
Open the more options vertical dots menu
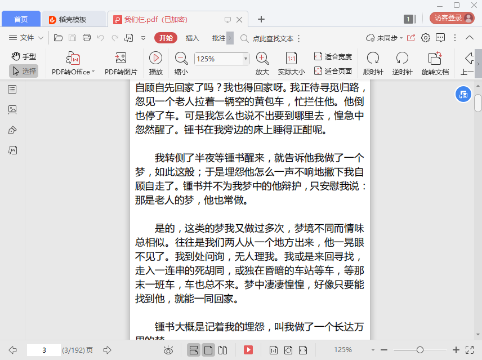(x=455, y=38)
